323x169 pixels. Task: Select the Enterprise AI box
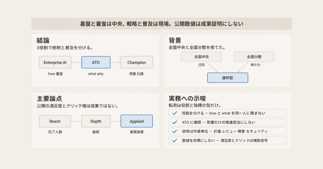[55, 62]
